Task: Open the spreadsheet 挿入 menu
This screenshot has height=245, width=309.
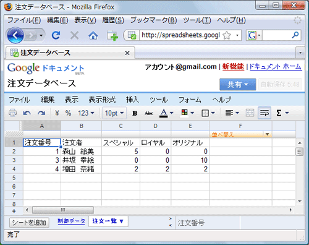Action: (132, 100)
